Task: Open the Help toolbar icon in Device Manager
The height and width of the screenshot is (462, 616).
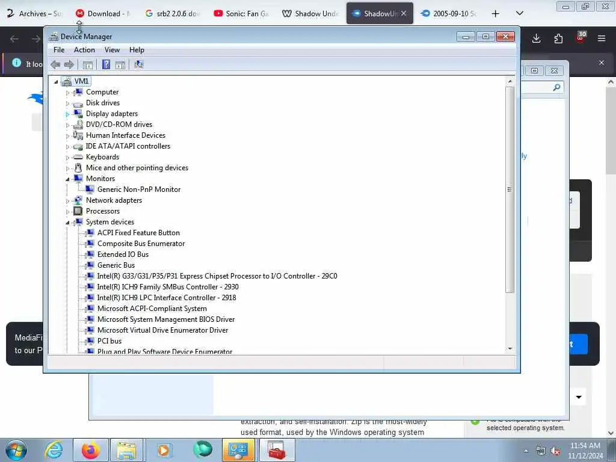Action: 106,64
